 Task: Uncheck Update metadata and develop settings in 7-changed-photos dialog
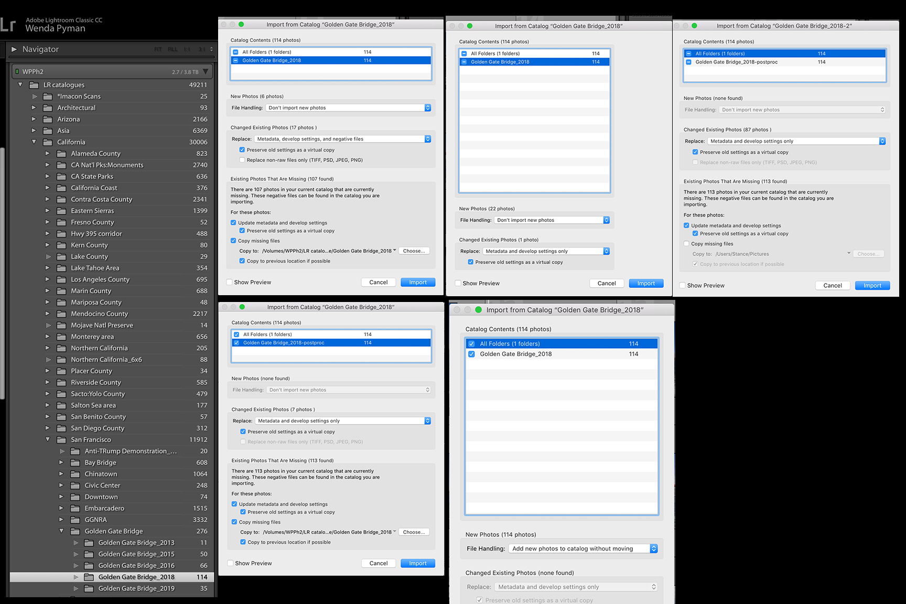pos(234,504)
